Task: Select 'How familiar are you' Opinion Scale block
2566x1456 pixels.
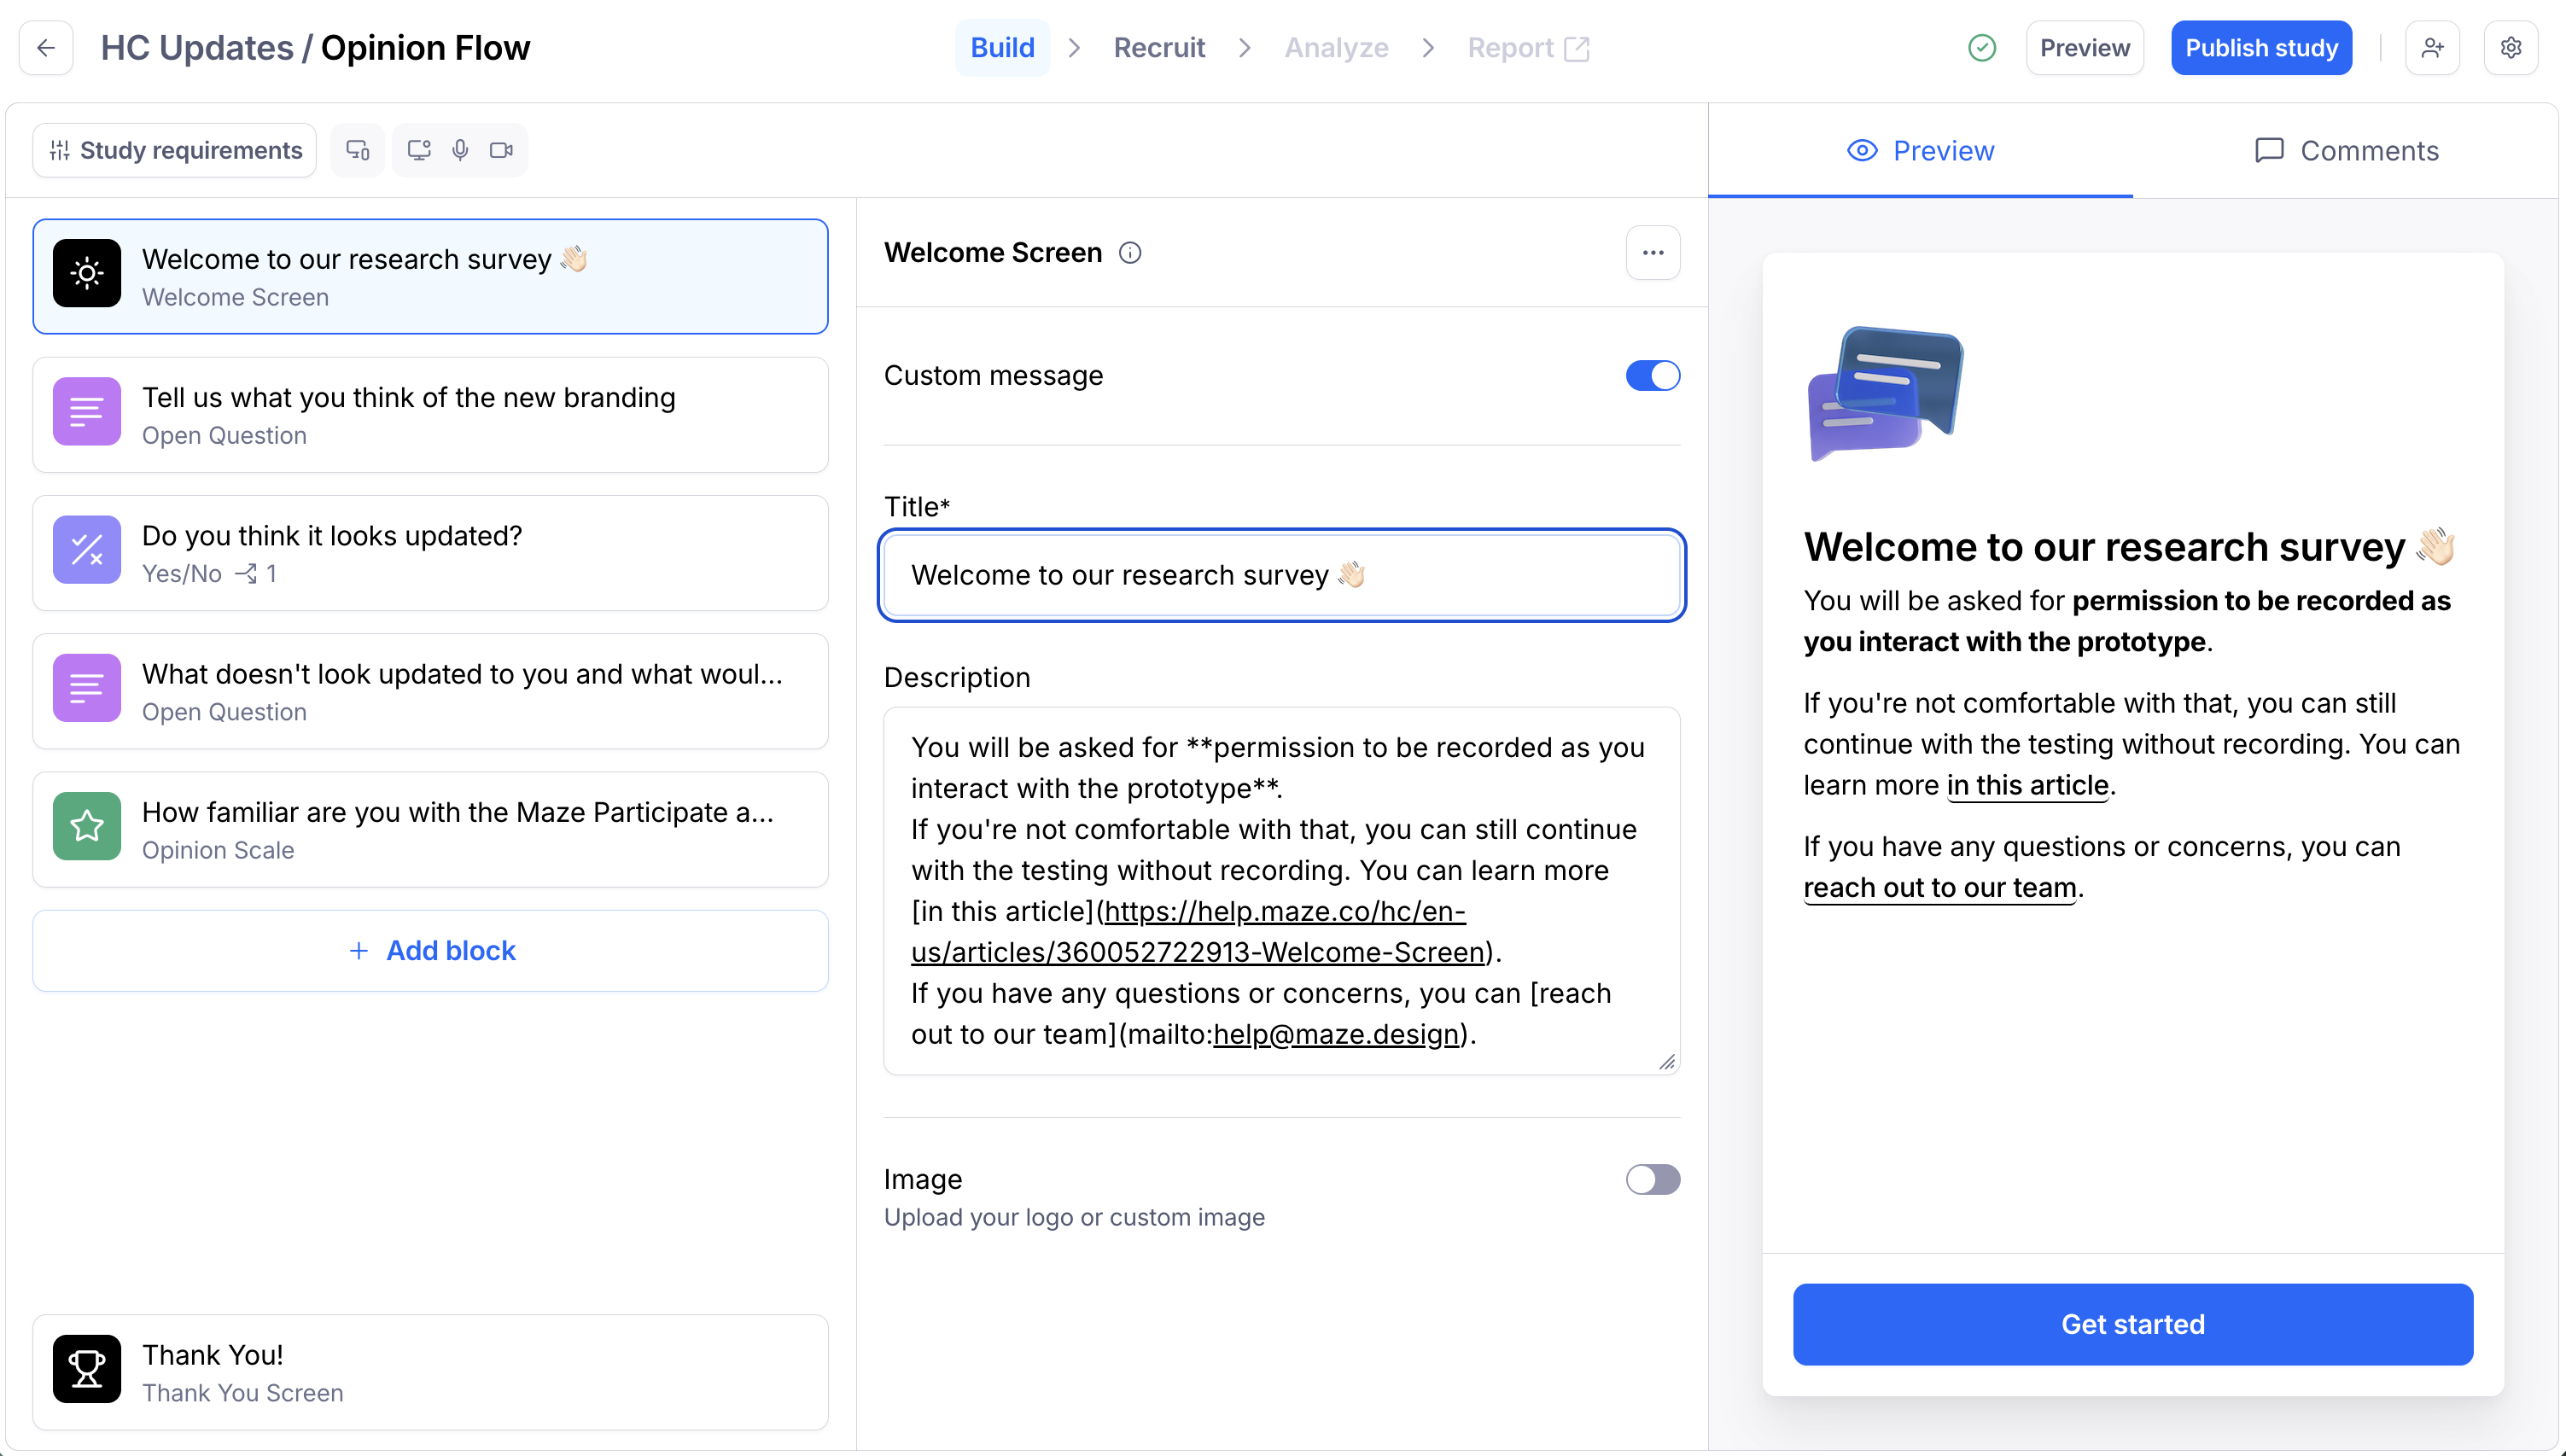Action: tap(430, 830)
